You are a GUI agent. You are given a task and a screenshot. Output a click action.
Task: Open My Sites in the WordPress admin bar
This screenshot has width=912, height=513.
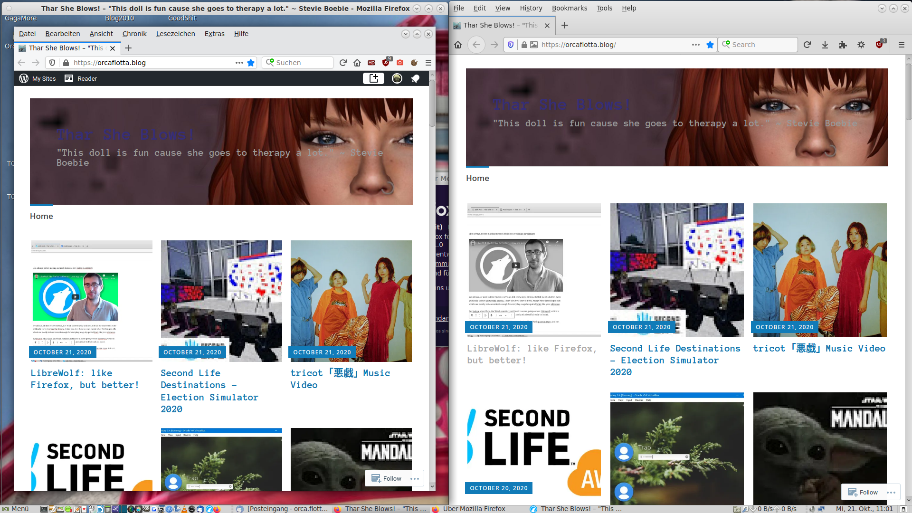(38, 79)
